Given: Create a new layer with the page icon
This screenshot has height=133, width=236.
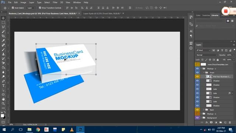Looking at the screenshot, I should (225, 122).
